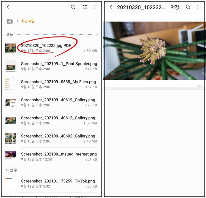Expand the breadcrumb arrow before 최근 파일
The height and width of the screenshot is (198, 206).
click(x=18, y=21)
